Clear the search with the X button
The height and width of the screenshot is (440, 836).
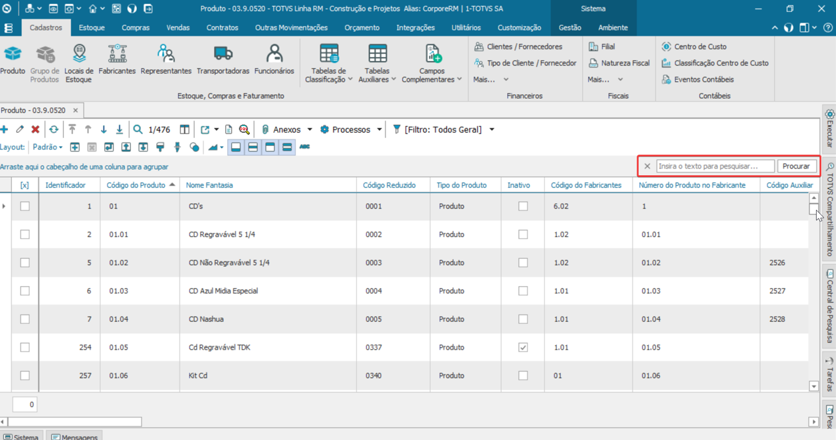(647, 167)
